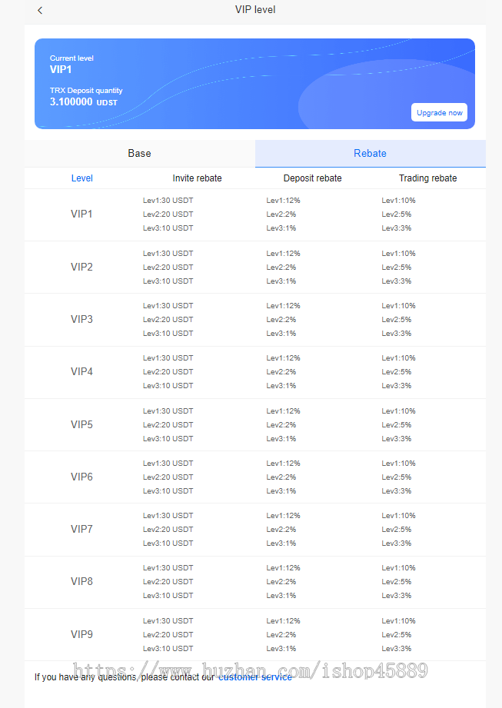Image resolution: width=502 pixels, height=708 pixels.
Task: Select the VIP9 row label
Action: pos(81,635)
